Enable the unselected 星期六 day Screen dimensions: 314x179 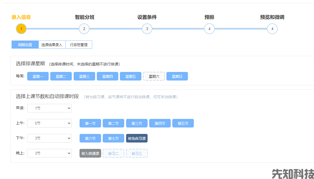coord(154,76)
